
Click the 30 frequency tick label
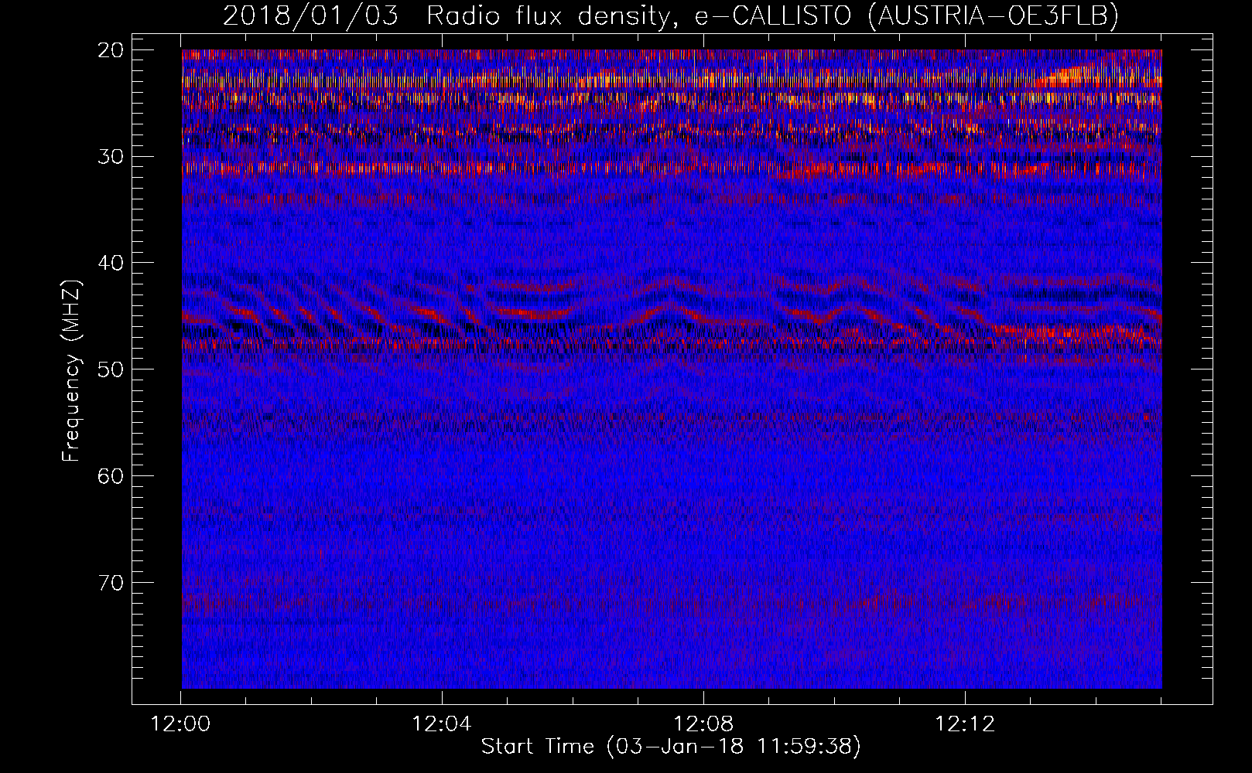click(x=111, y=157)
